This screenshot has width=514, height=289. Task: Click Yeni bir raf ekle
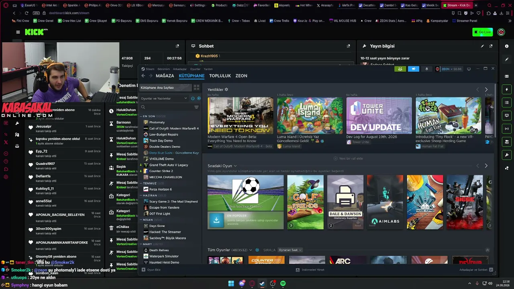(348, 159)
